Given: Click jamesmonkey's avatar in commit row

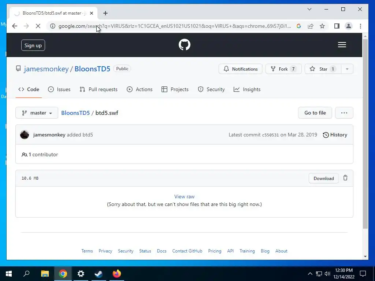Looking at the screenshot, I should [25, 135].
